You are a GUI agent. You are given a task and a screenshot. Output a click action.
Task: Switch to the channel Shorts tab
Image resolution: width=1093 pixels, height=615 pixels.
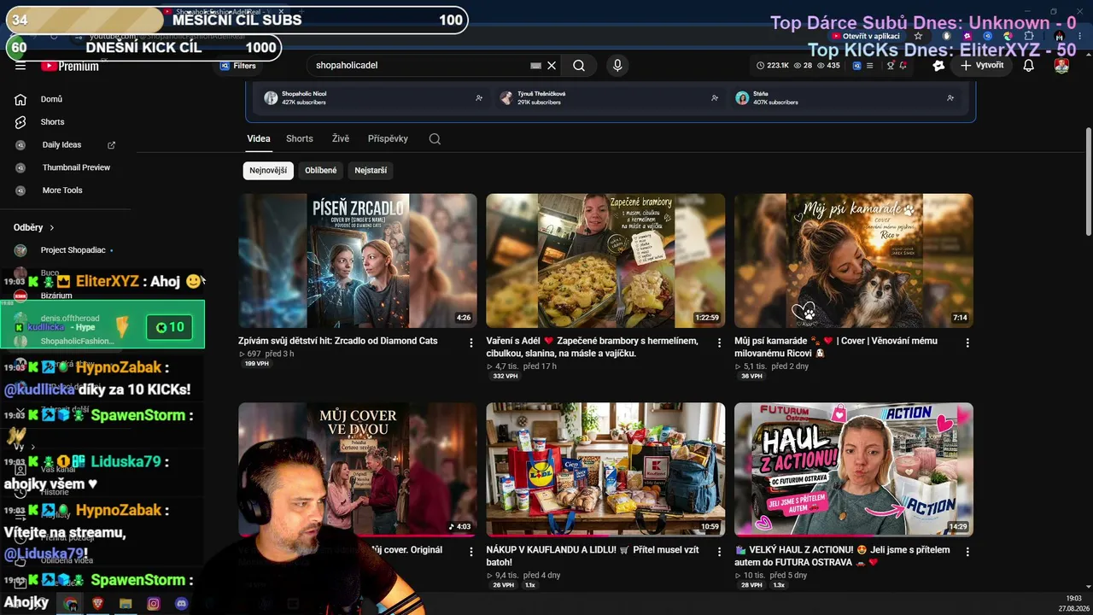point(300,138)
